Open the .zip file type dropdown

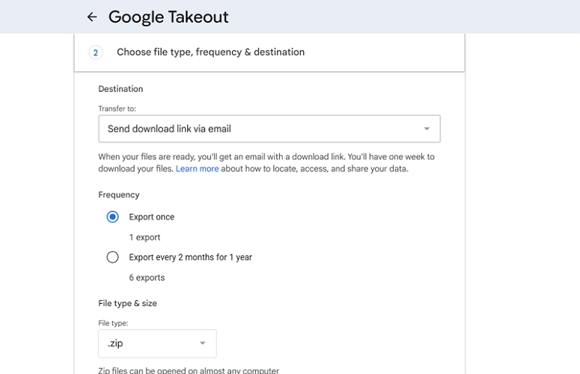[x=157, y=343]
